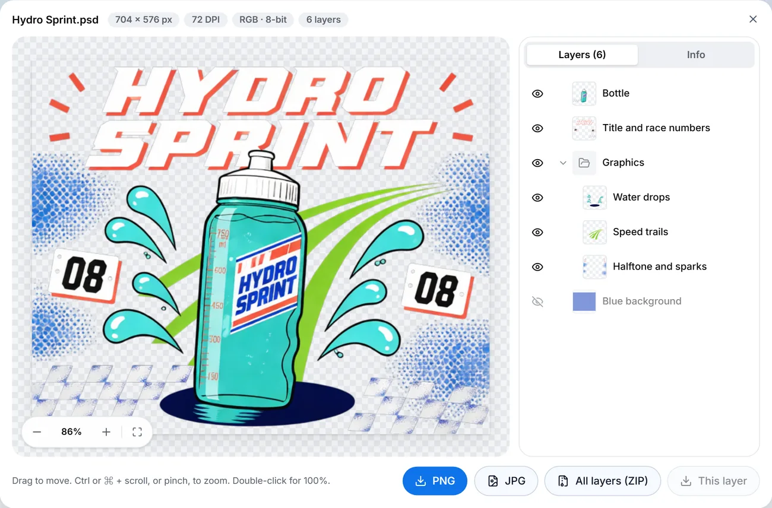Click the Graphics group name
The height and width of the screenshot is (508, 772).
623,163
